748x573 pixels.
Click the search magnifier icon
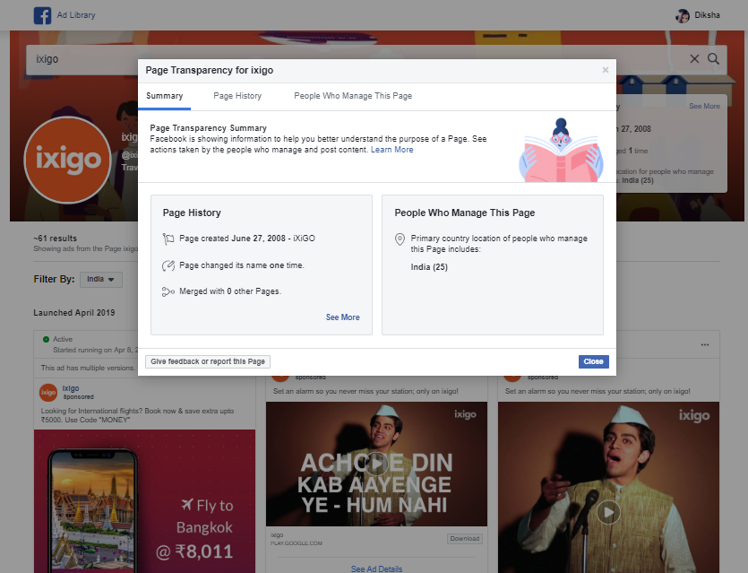(x=713, y=58)
